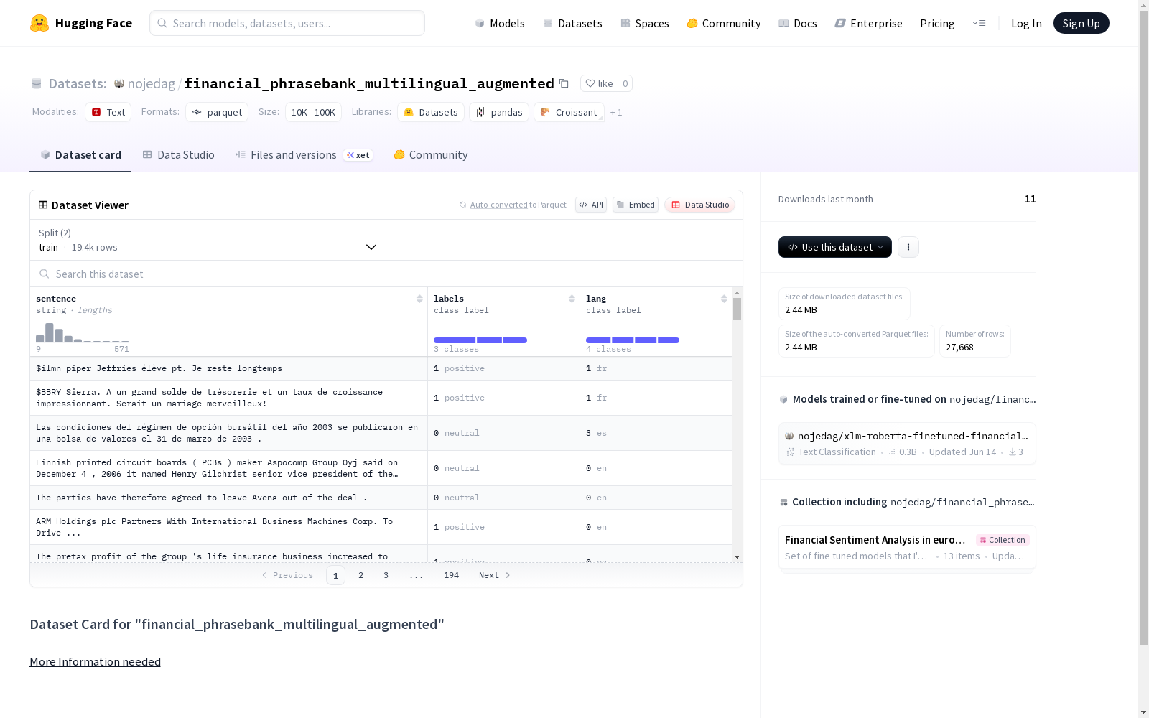Image resolution: width=1149 pixels, height=718 pixels.
Task: Click Next page in pagination
Action: click(494, 575)
